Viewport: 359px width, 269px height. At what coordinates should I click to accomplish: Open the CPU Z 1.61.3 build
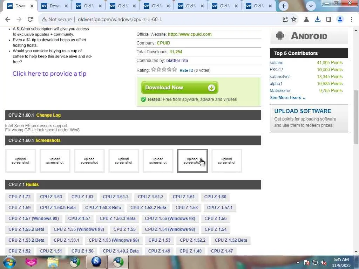coord(116,197)
